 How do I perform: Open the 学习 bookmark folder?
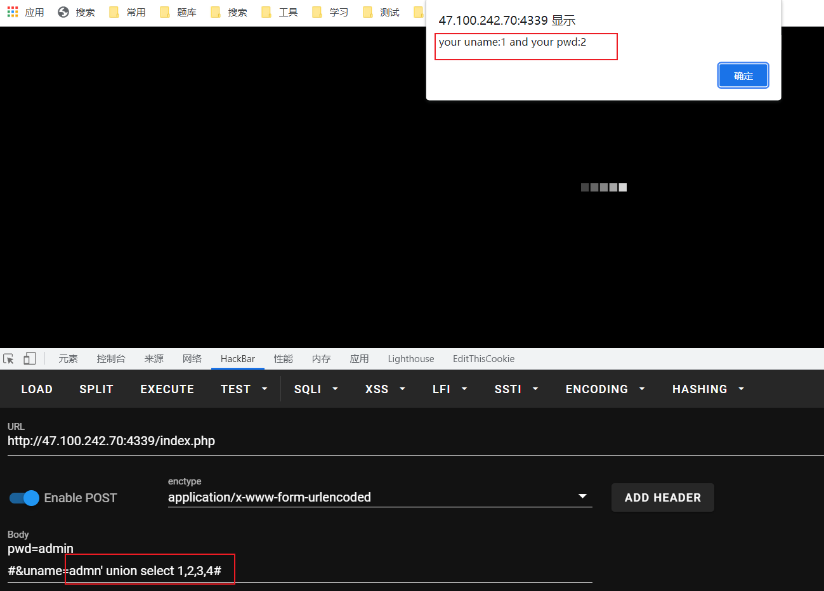click(x=330, y=12)
